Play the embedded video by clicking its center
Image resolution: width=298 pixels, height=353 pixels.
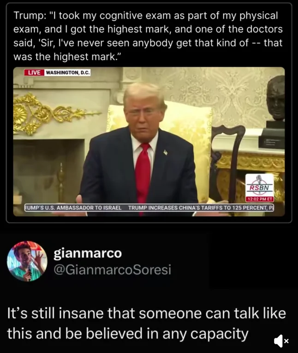[x=149, y=141]
